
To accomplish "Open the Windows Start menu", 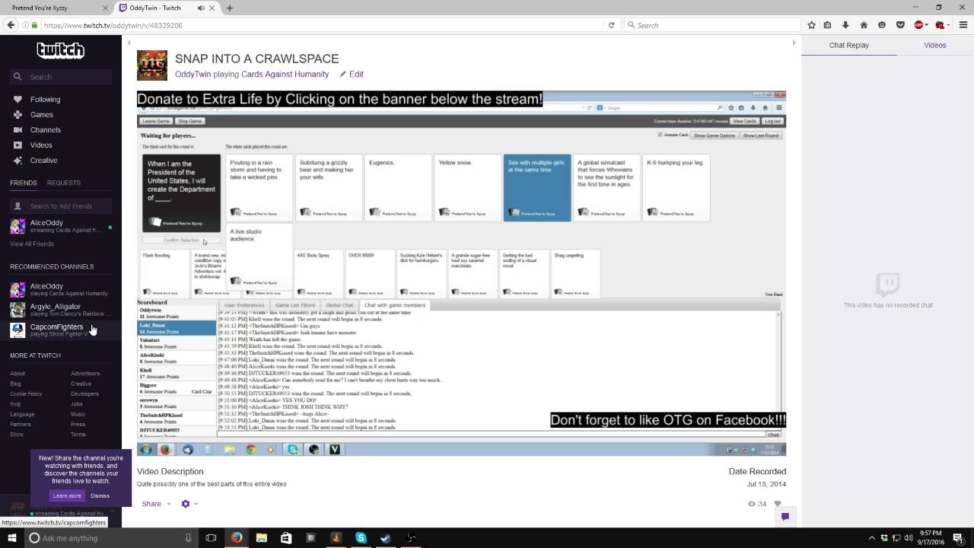I will pos(11,538).
